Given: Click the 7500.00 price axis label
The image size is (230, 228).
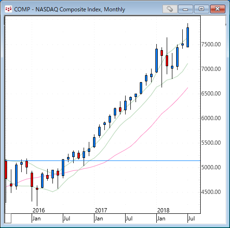Looking at the screenshot, I should (x=211, y=44).
